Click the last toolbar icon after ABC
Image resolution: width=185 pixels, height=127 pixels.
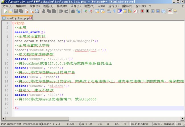pos(175,11)
